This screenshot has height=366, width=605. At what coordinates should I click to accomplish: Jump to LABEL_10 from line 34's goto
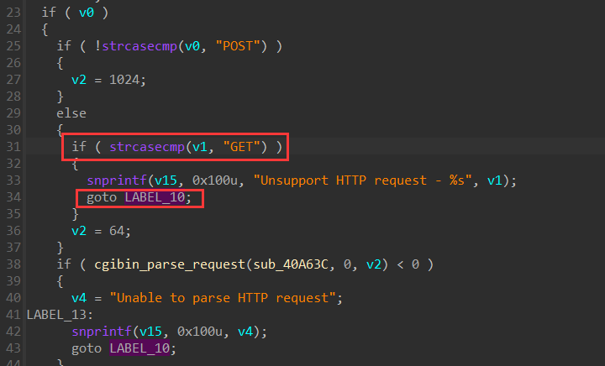155,197
